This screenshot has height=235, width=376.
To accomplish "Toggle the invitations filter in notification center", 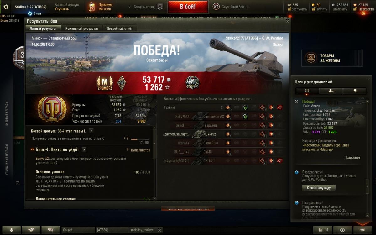I will tap(331, 91).
